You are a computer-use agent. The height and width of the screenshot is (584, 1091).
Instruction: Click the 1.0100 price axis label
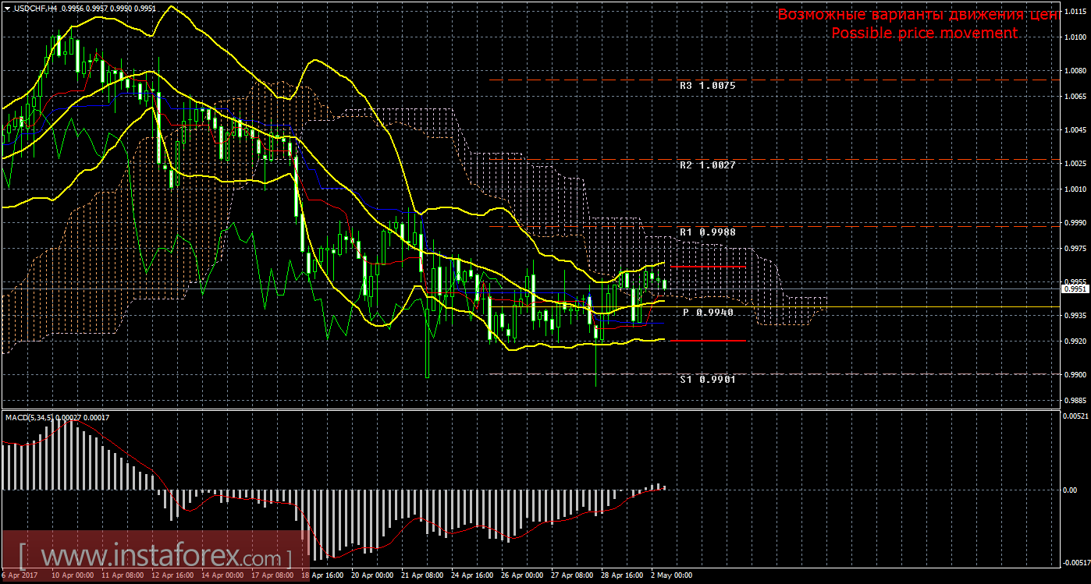coord(1074,37)
